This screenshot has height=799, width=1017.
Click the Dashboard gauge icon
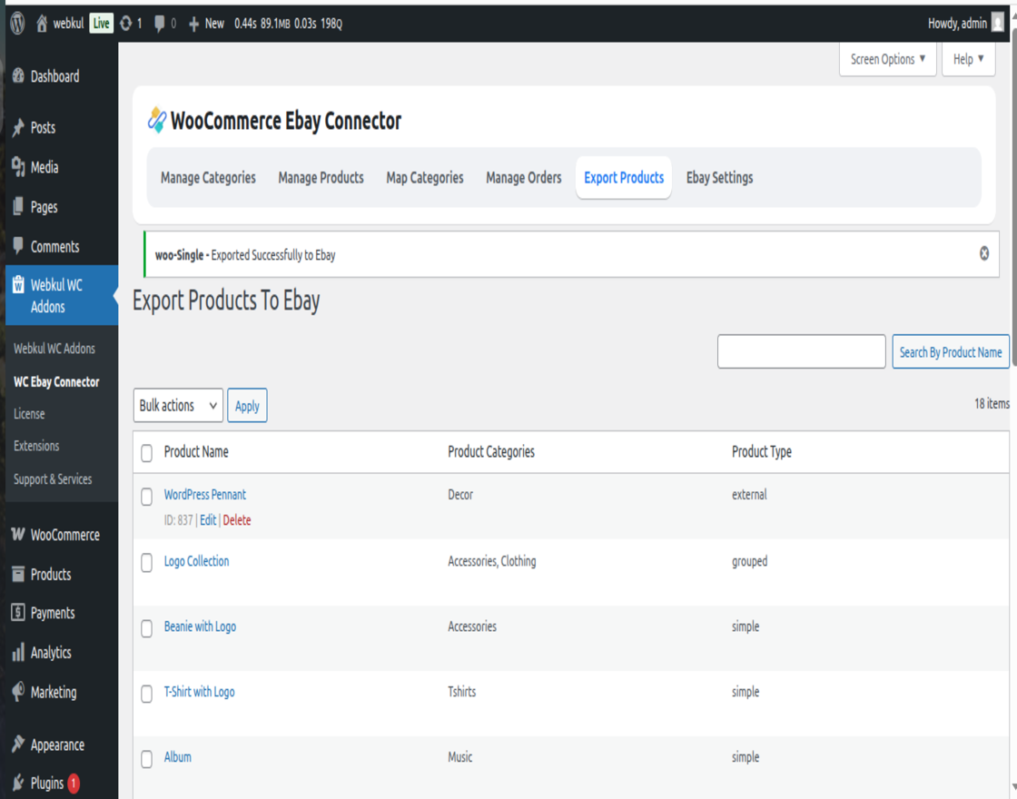18,76
